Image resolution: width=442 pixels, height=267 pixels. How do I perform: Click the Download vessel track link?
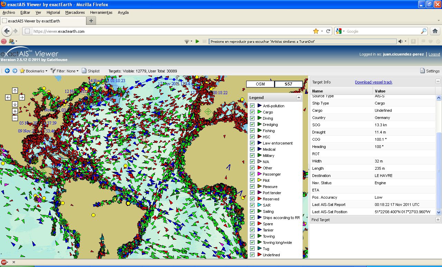373,82
